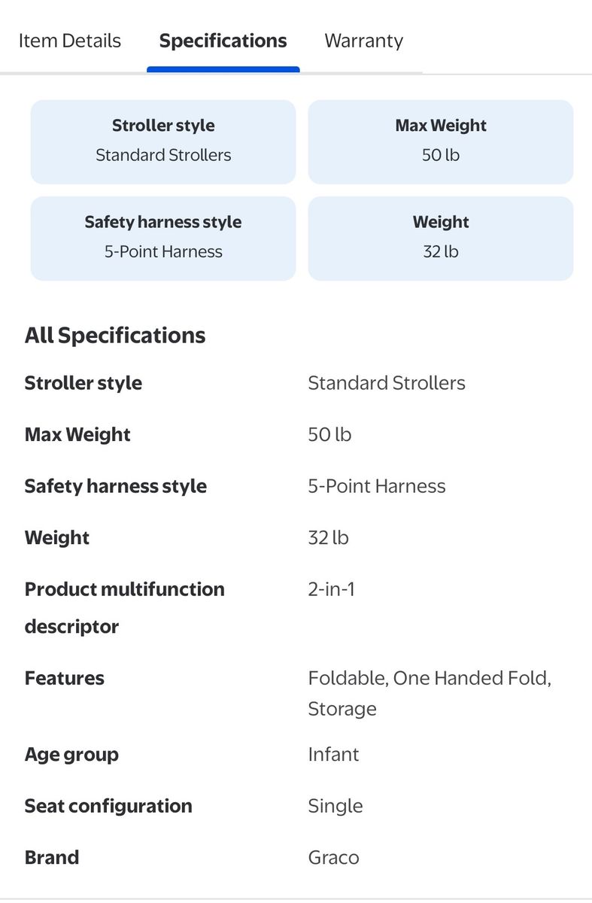This screenshot has width=592, height=903.
Task: Tap the Weight 32 lb highlight card
Action: point(441,238)
